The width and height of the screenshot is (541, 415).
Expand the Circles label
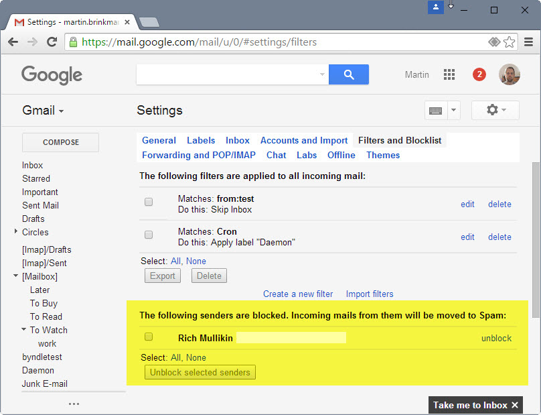pos(16,231)
